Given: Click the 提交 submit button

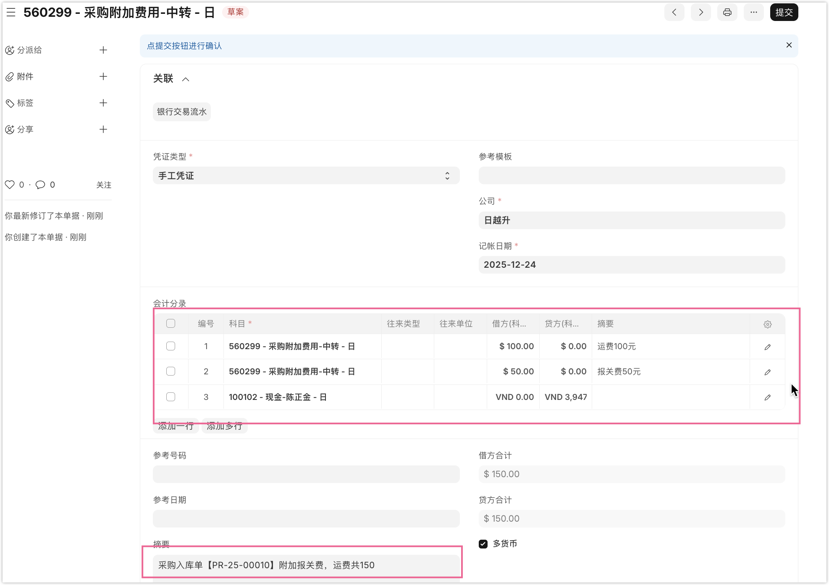Looking at the screenshot, I should 784,13.
